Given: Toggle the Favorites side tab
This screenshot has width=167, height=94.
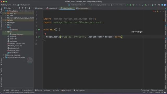Looking at the screenshot, I should (x=1, y=71).
